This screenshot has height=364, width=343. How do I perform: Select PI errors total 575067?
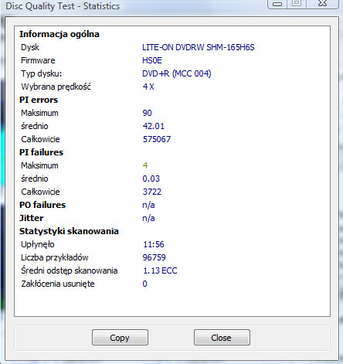157,139
